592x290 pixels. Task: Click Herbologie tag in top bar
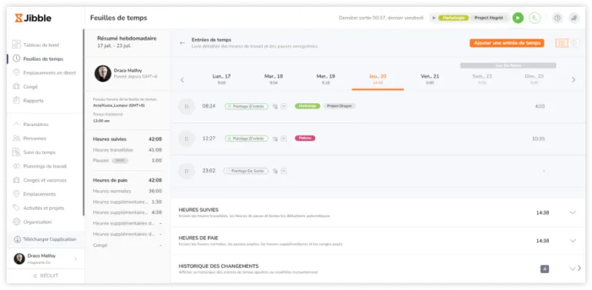[x=453, y=18]
